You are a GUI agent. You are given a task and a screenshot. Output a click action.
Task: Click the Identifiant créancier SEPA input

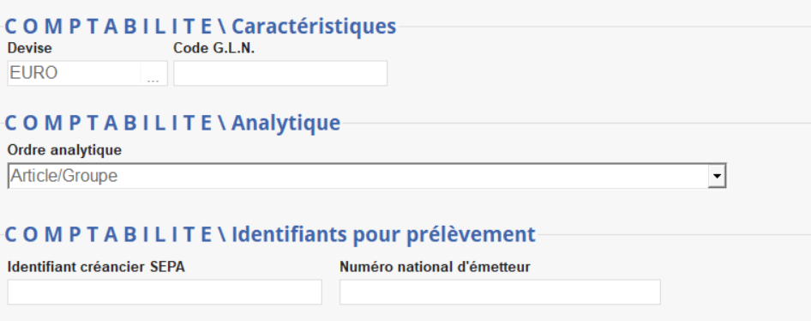pos(165,292)
